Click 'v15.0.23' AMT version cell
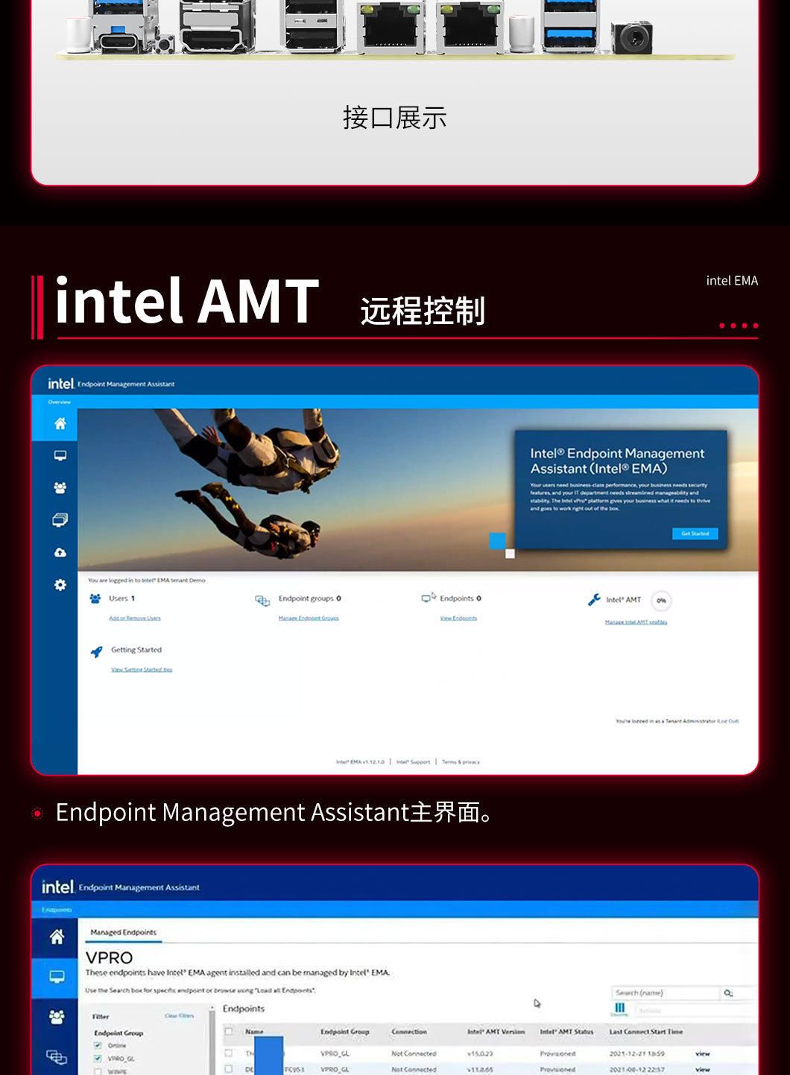790x1075 pixels. (480, 1053)
